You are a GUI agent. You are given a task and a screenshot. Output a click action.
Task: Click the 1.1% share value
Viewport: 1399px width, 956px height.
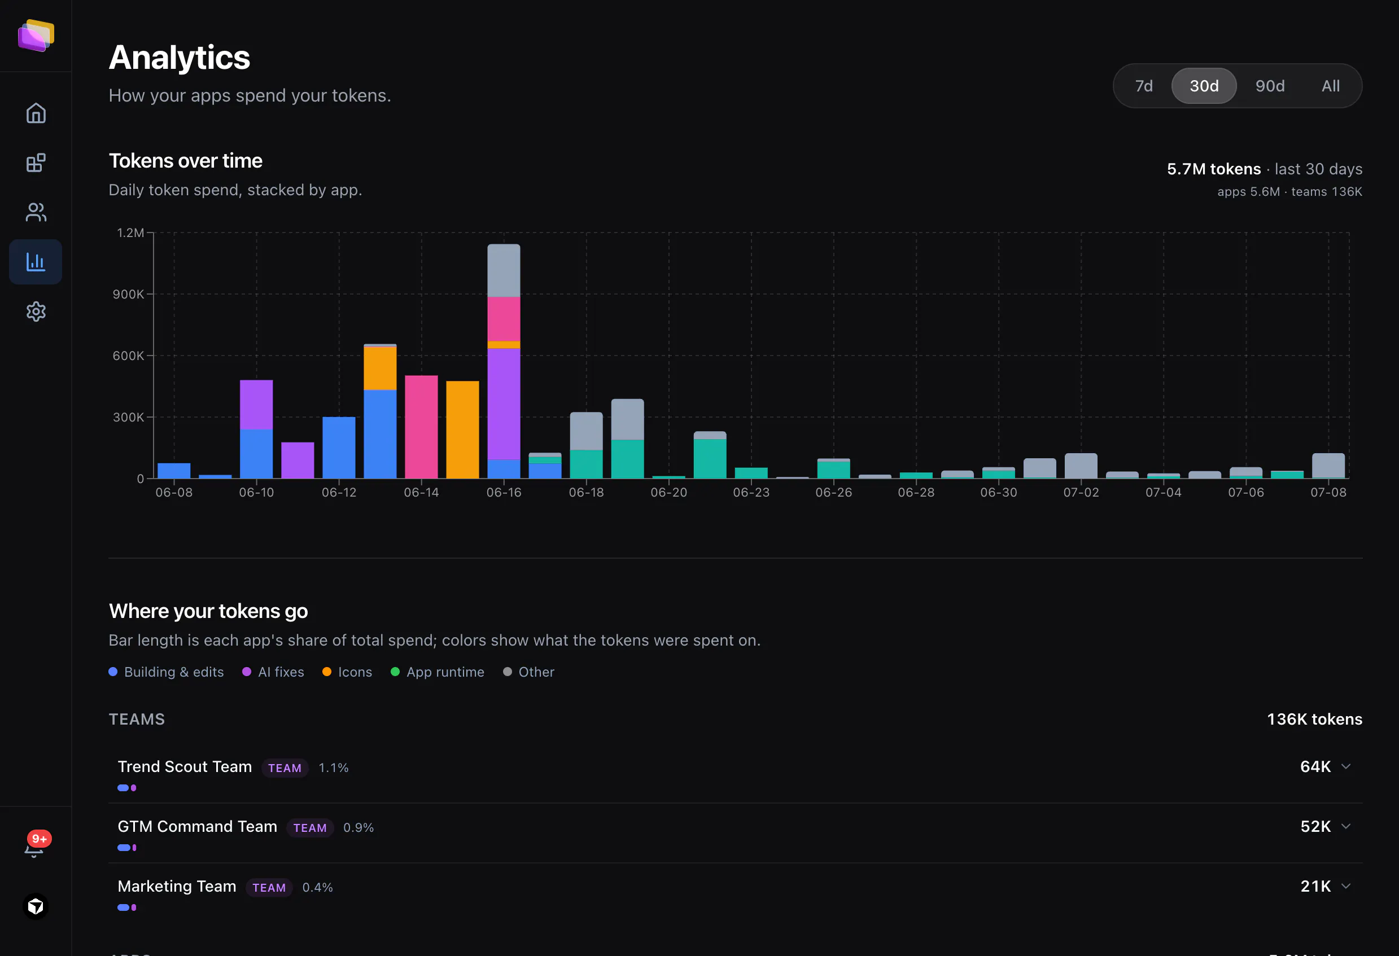(x=334, y=768)
